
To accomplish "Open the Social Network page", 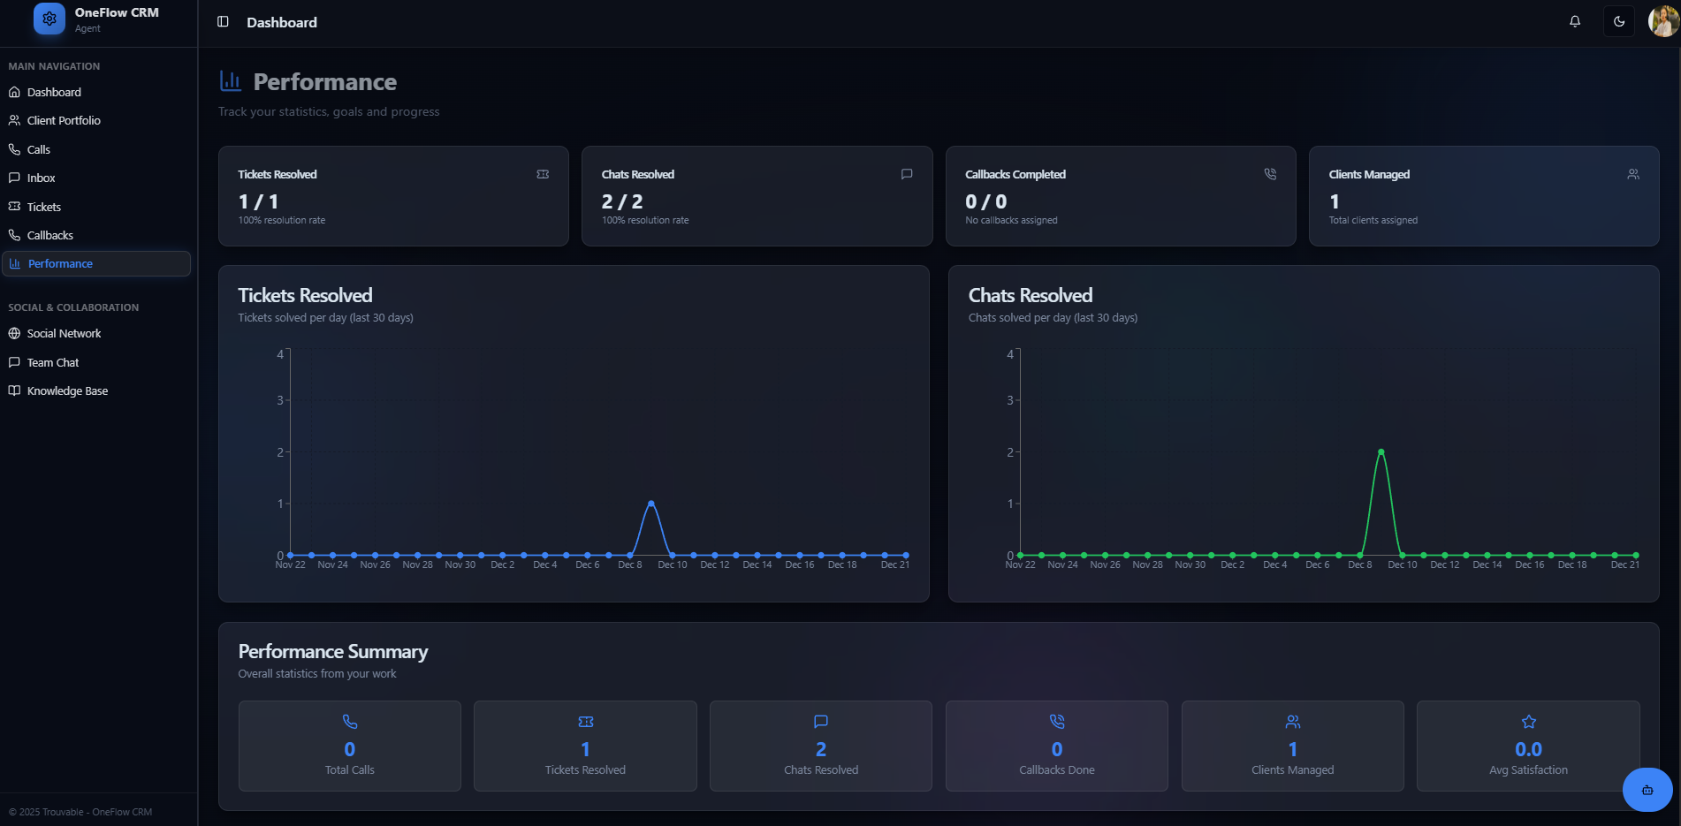I will (x=64, y=333).
